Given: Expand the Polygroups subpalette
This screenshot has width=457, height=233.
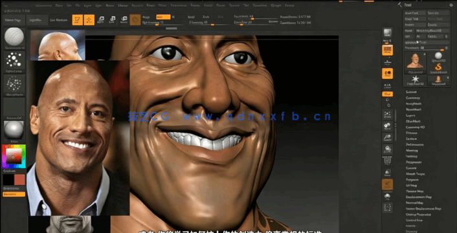Looking at the screenshot, I should (414, 162).
